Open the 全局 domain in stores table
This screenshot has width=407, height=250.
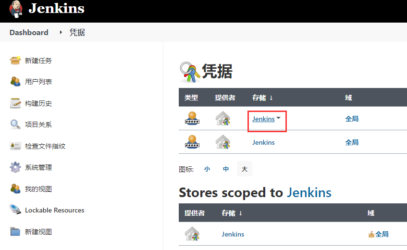(382, 234)
